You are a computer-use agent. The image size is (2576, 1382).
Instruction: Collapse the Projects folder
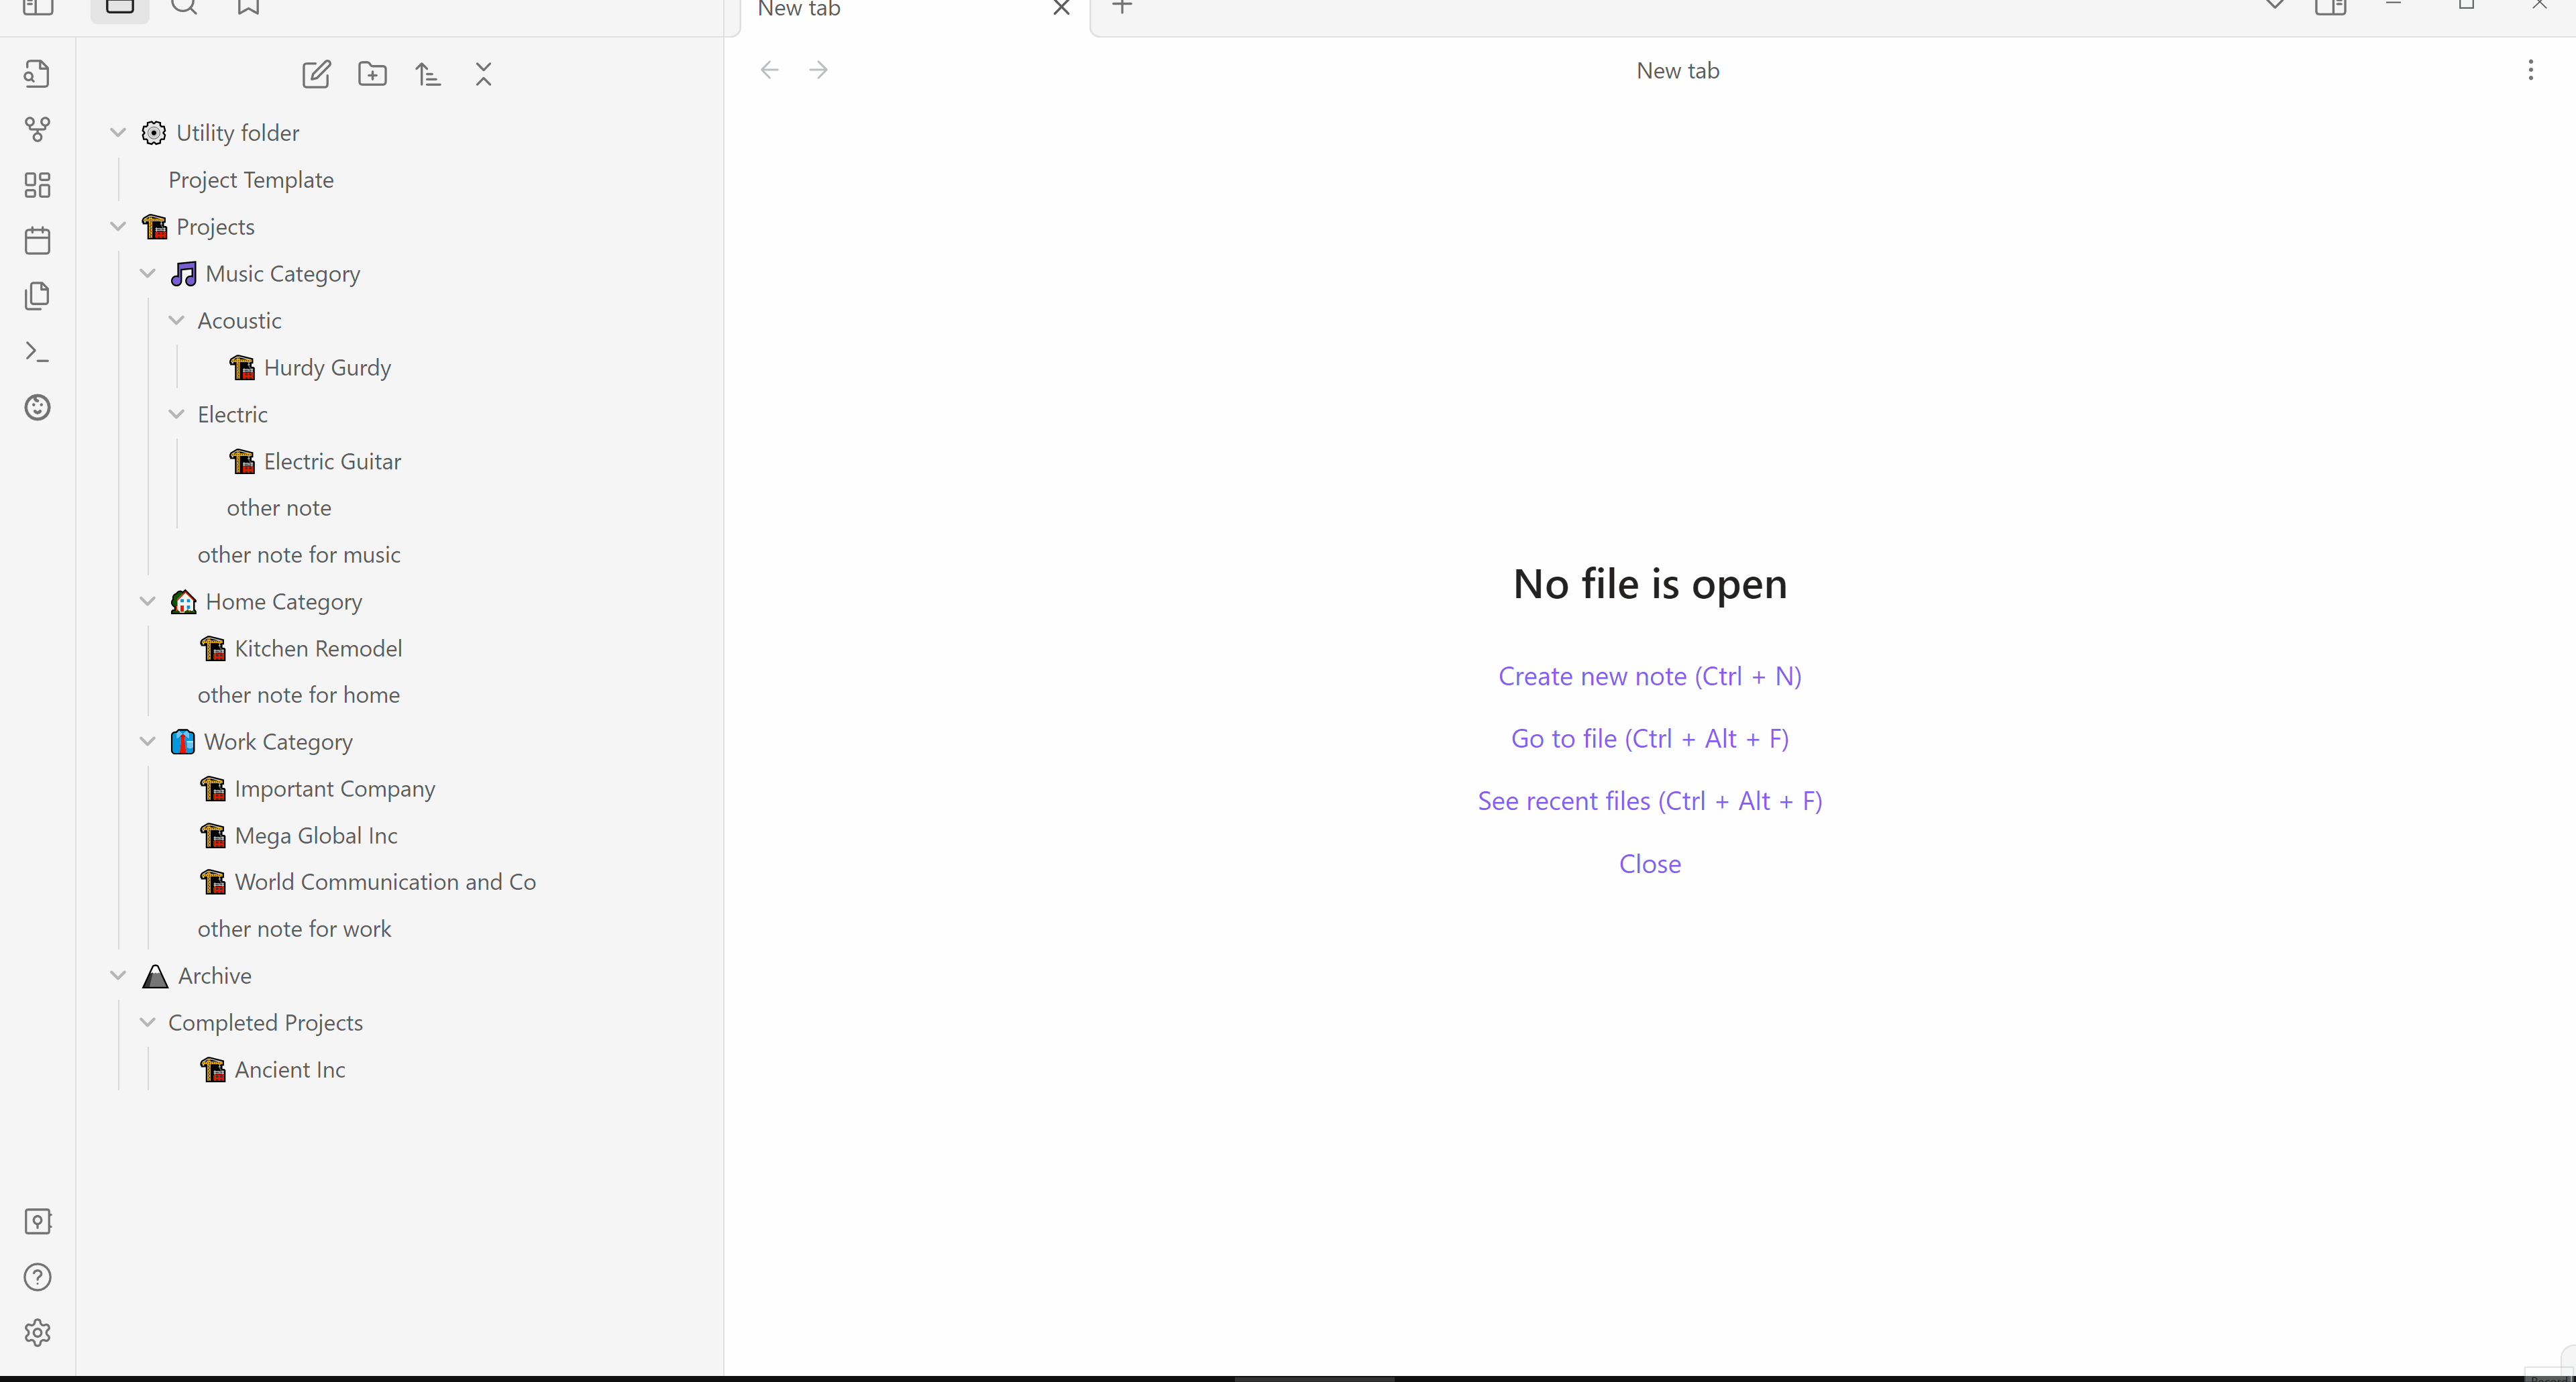click(x=118, y=227)
